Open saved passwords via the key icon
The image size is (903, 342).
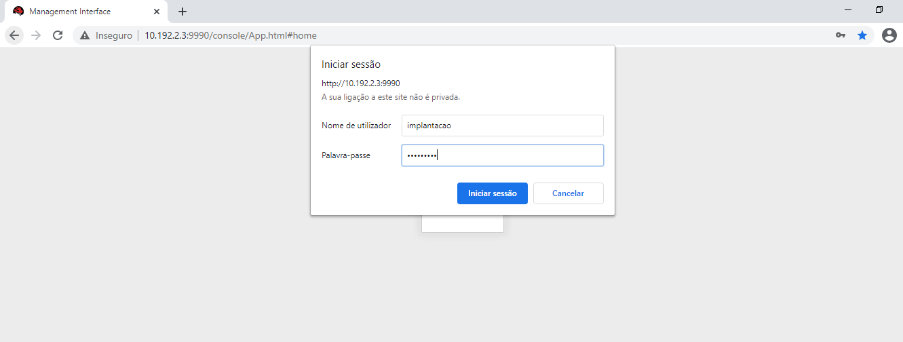(x=841, y=35)
